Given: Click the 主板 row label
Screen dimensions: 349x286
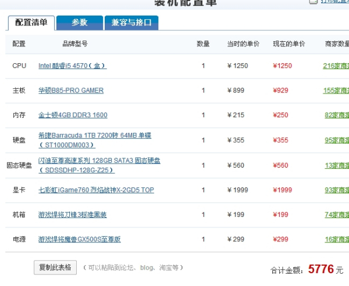Looking at the screenshot, I should pyautogui.click(x=19, y=90).
